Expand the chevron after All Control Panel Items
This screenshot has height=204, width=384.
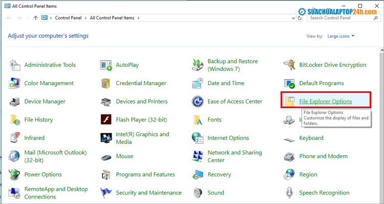[x=139, y=18]
